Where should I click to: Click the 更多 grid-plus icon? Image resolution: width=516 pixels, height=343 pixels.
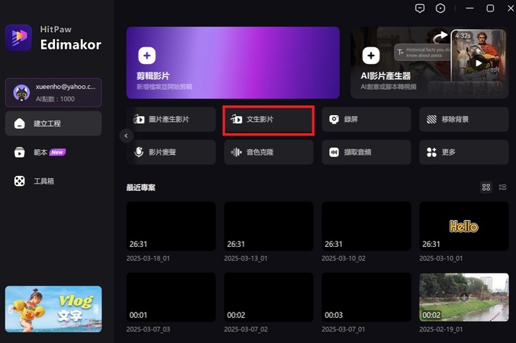431,152
